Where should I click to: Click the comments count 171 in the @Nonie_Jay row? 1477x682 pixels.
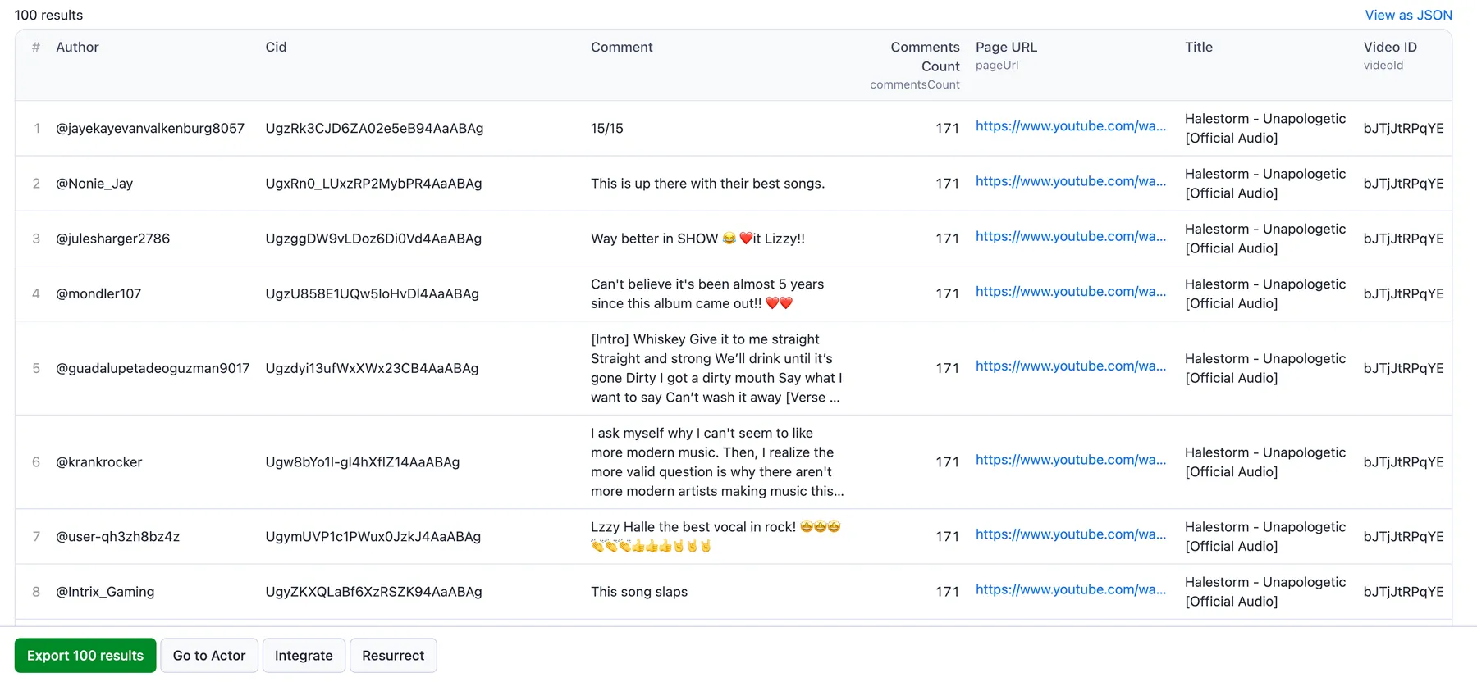point(947,184)
